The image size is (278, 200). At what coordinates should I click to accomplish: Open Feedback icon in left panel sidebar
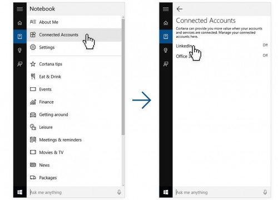coord(20,64)
